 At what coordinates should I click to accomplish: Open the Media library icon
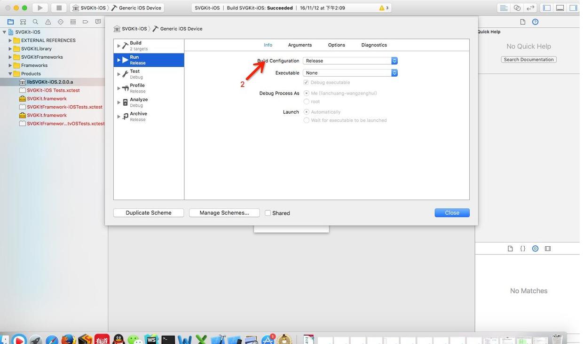tap(548, 249)
